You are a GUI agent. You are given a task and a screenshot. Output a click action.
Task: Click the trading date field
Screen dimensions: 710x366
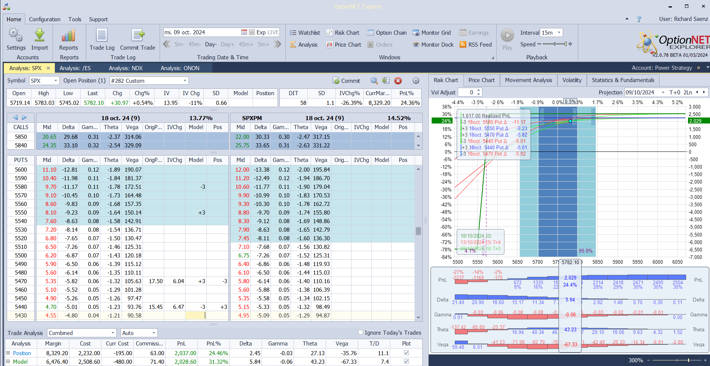click(202, 32)
